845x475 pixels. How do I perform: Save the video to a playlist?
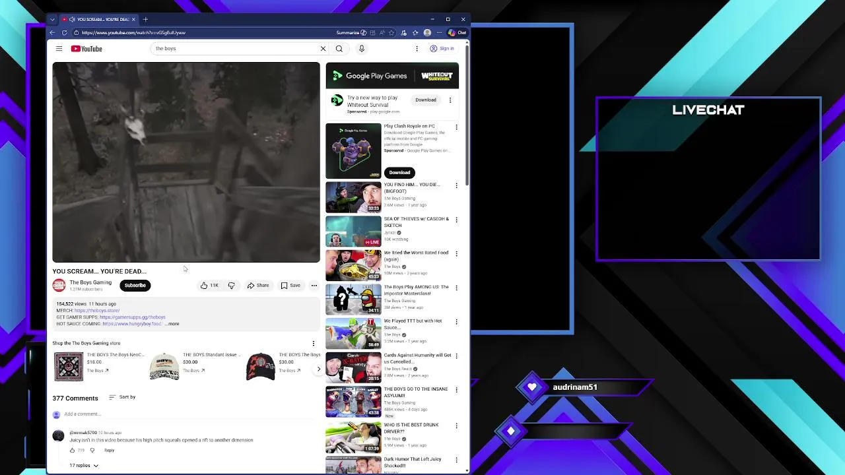tap(290, 286)
